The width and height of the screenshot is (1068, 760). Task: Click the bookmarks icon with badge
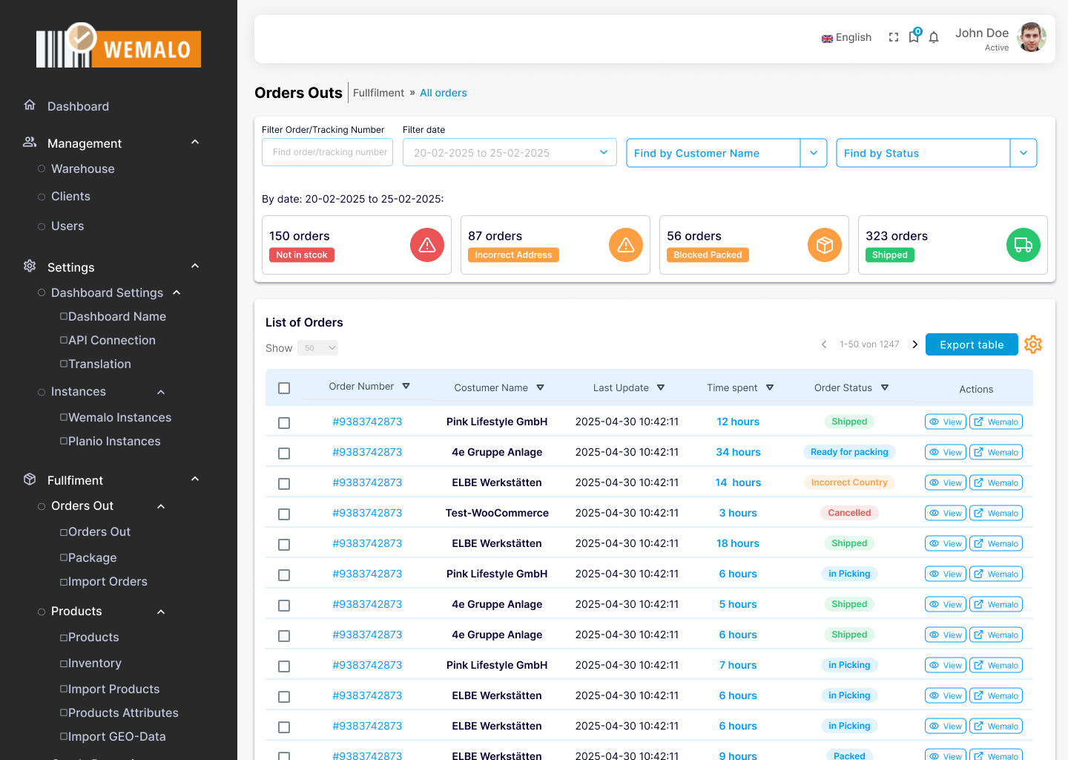pos(913,37)
